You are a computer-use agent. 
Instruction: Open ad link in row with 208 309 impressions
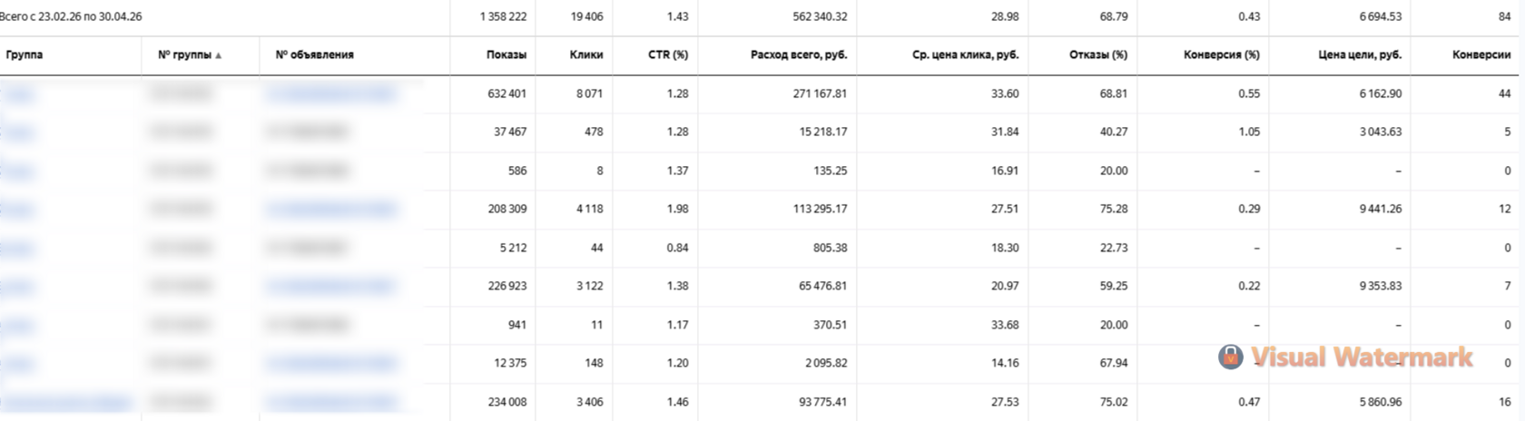(x=330, y=209)
